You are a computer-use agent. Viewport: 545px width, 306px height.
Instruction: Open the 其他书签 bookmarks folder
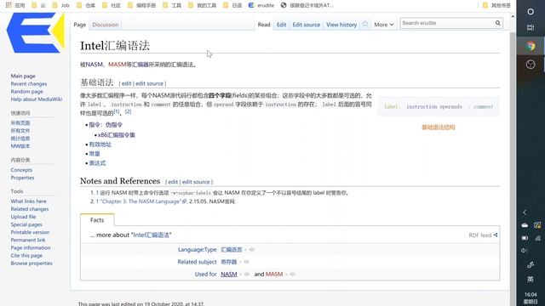[496, 5]
